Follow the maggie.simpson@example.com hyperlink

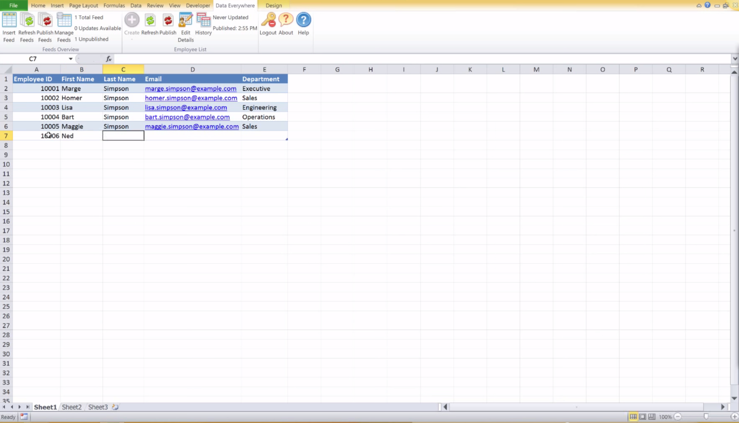tap(192, 126)
